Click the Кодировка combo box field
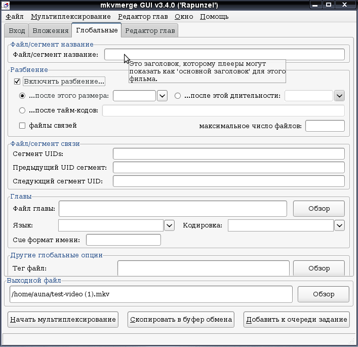 [281, 225]
